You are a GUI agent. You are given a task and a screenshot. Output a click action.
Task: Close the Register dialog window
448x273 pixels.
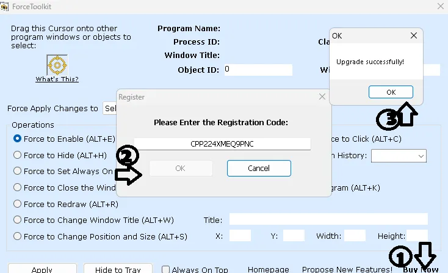pos(322,96)
